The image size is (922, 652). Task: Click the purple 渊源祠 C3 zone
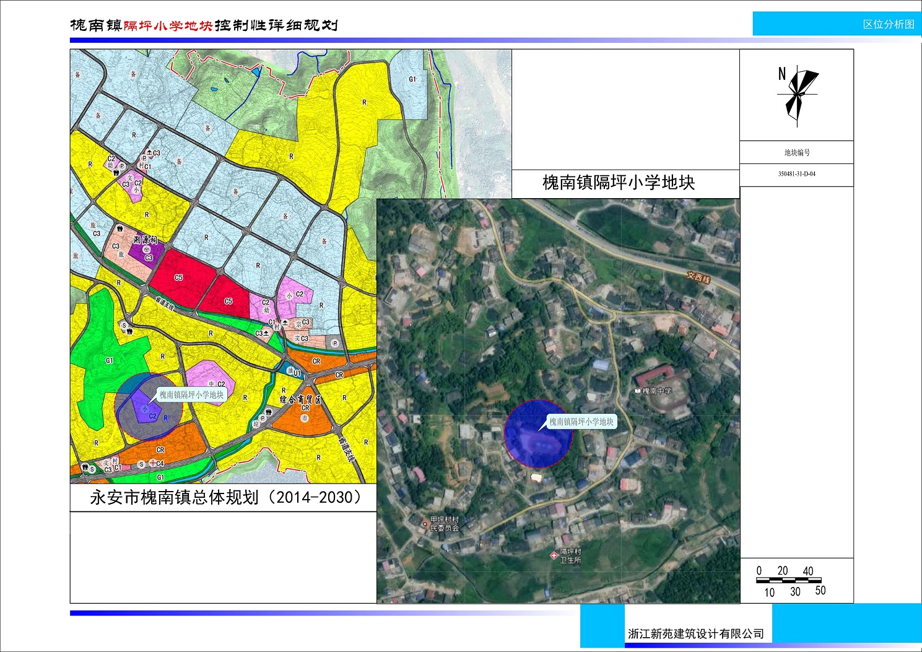pos(147,250)
